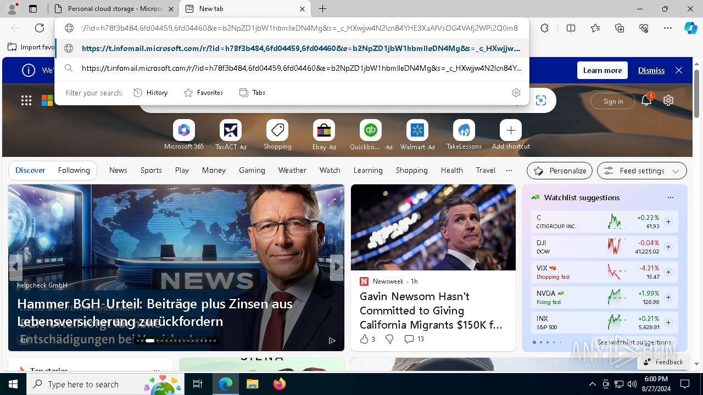Screen dimensions: 703x395
Task: Click the visual search camera icon
Action: tap(541, 100)
